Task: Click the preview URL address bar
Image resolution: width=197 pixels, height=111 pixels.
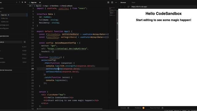Action: tap(163, 7)
